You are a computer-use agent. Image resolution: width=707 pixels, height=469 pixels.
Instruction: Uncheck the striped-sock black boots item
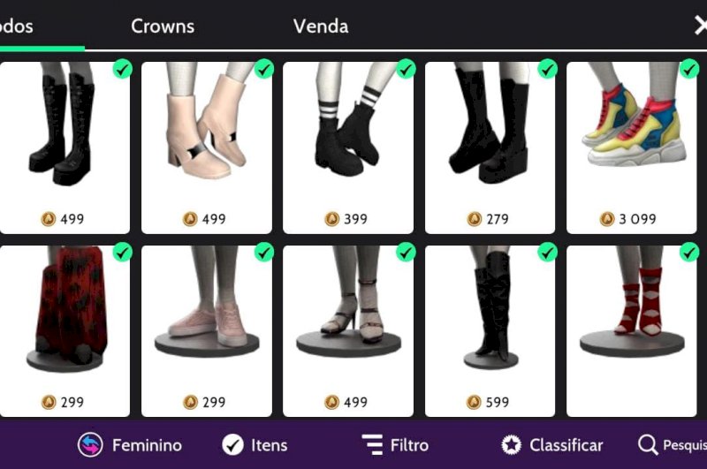click(406, 69)
